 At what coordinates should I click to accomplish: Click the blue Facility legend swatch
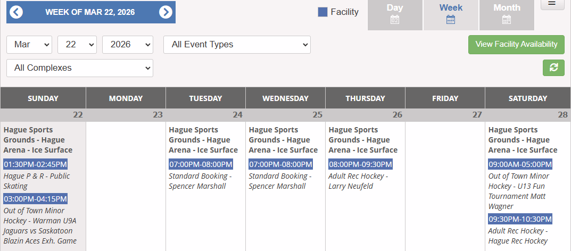pyautogui.click(x=322, y=12)
